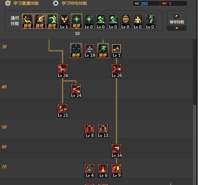Select the Lv 6 fire pillar skill
The width and height of the screenshot is (198, 185).
point(103,170)
